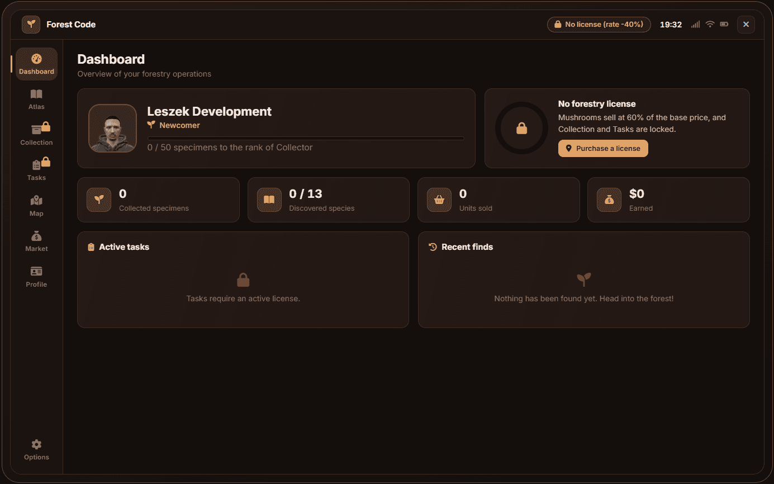Click the Purchase a license button

[603, 149]
